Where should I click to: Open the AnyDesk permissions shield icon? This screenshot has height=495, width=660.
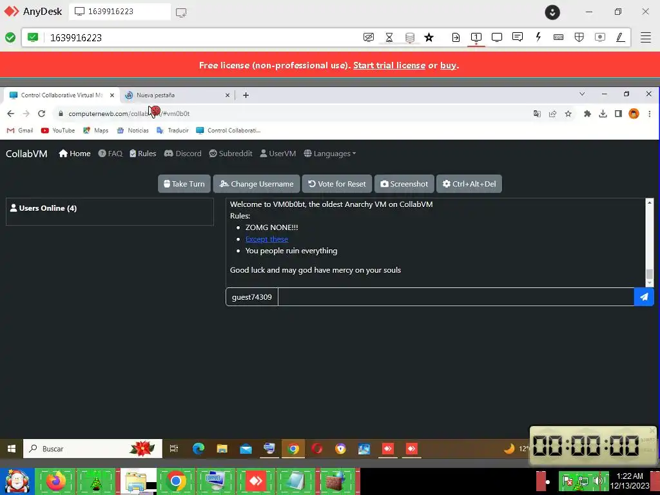coord(579,37)
